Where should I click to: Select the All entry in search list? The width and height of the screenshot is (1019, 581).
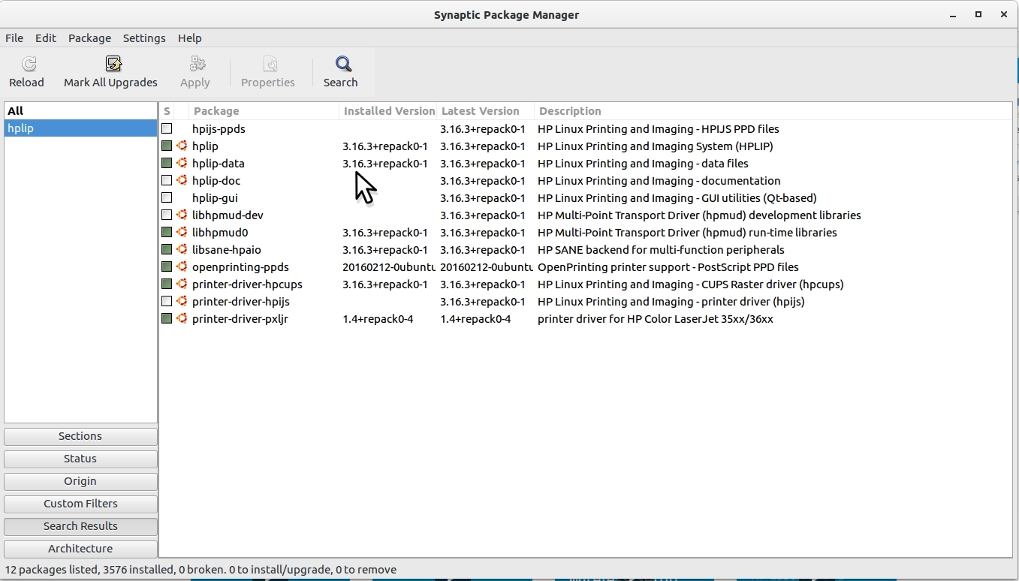point(16,111)
